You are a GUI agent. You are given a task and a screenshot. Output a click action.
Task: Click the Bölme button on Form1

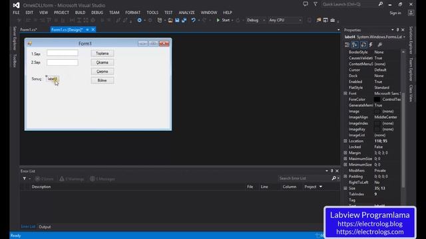click(103, 80)
